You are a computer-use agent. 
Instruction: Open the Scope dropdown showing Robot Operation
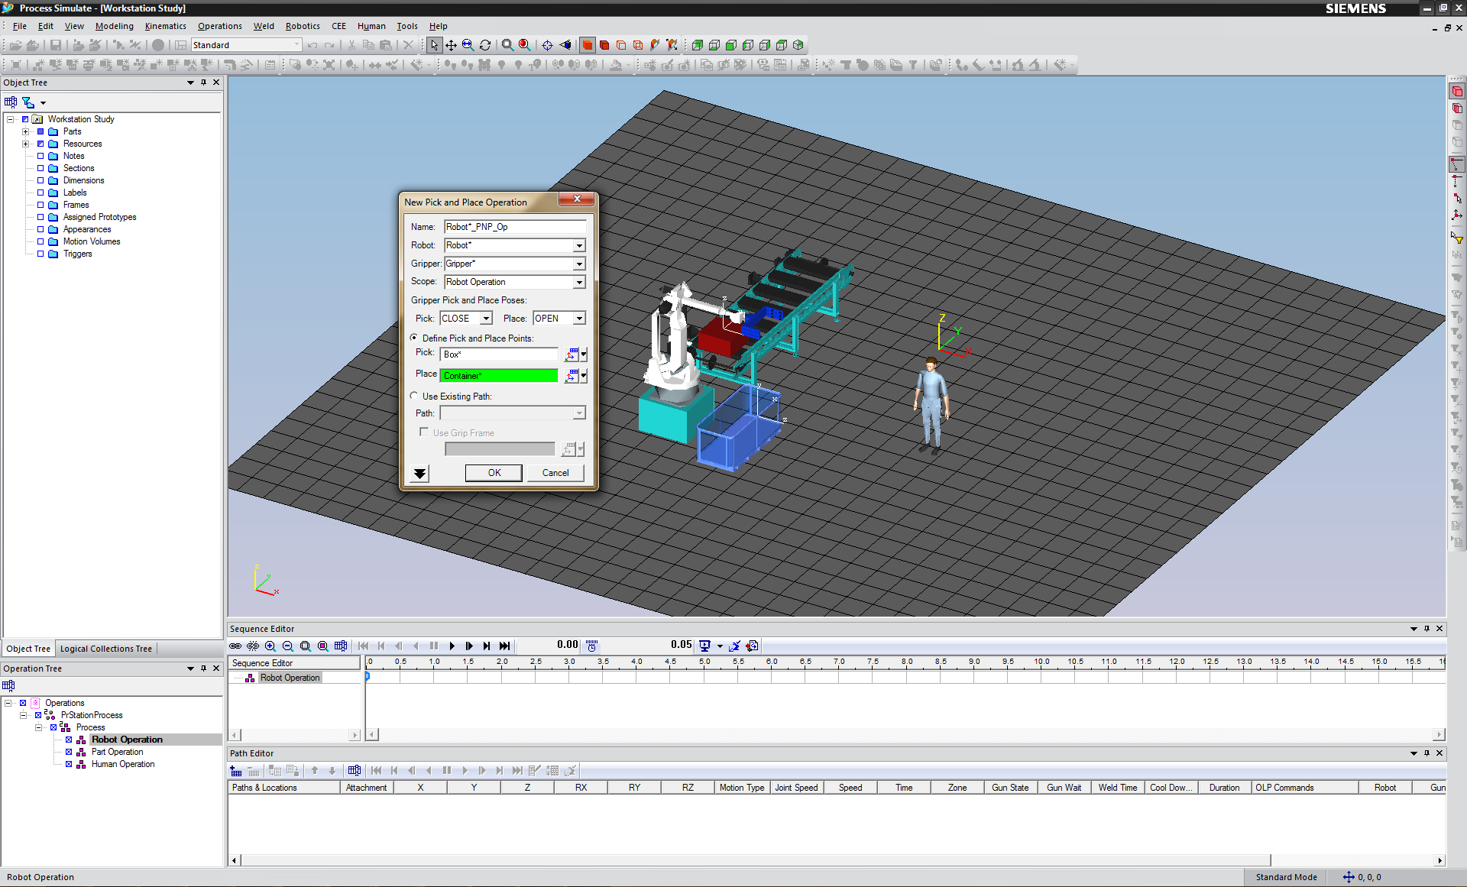coord(579,283)
